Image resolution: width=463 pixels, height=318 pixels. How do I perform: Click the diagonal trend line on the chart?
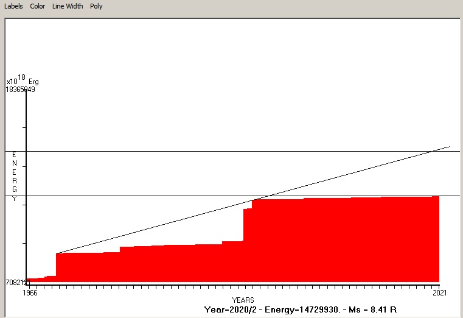click(x=152, y=226)
